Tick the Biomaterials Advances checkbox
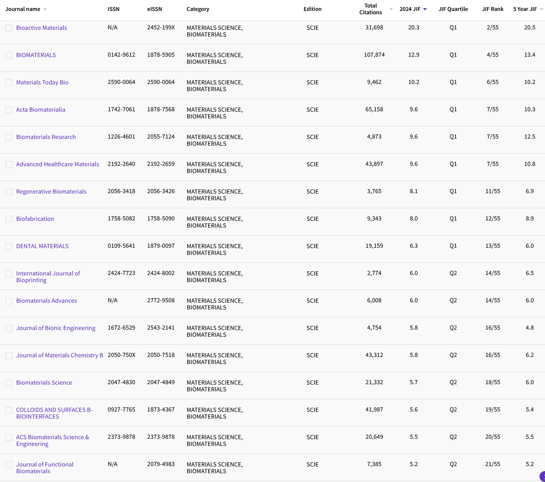 pos(9,301)
